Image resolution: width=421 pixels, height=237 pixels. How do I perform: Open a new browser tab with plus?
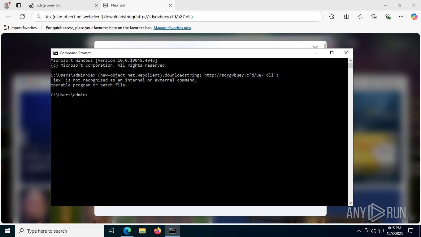coord(182,5)
